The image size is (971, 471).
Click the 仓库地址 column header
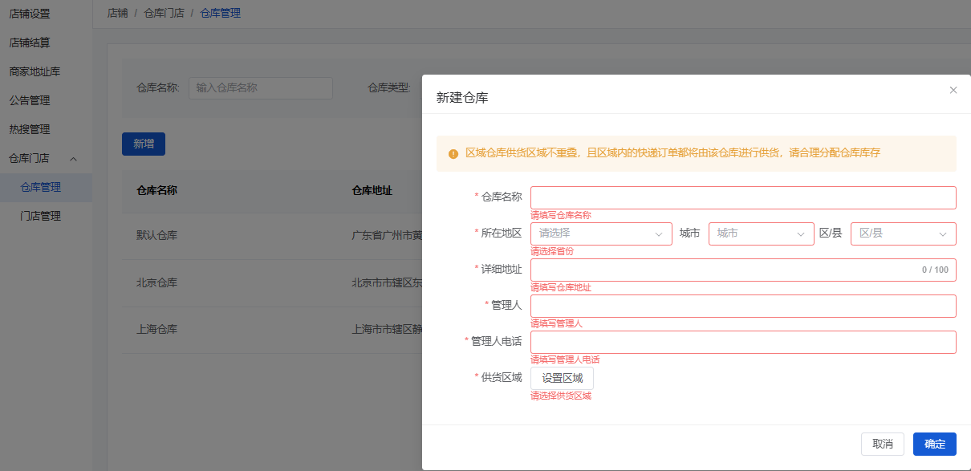[x=372, y=191]
